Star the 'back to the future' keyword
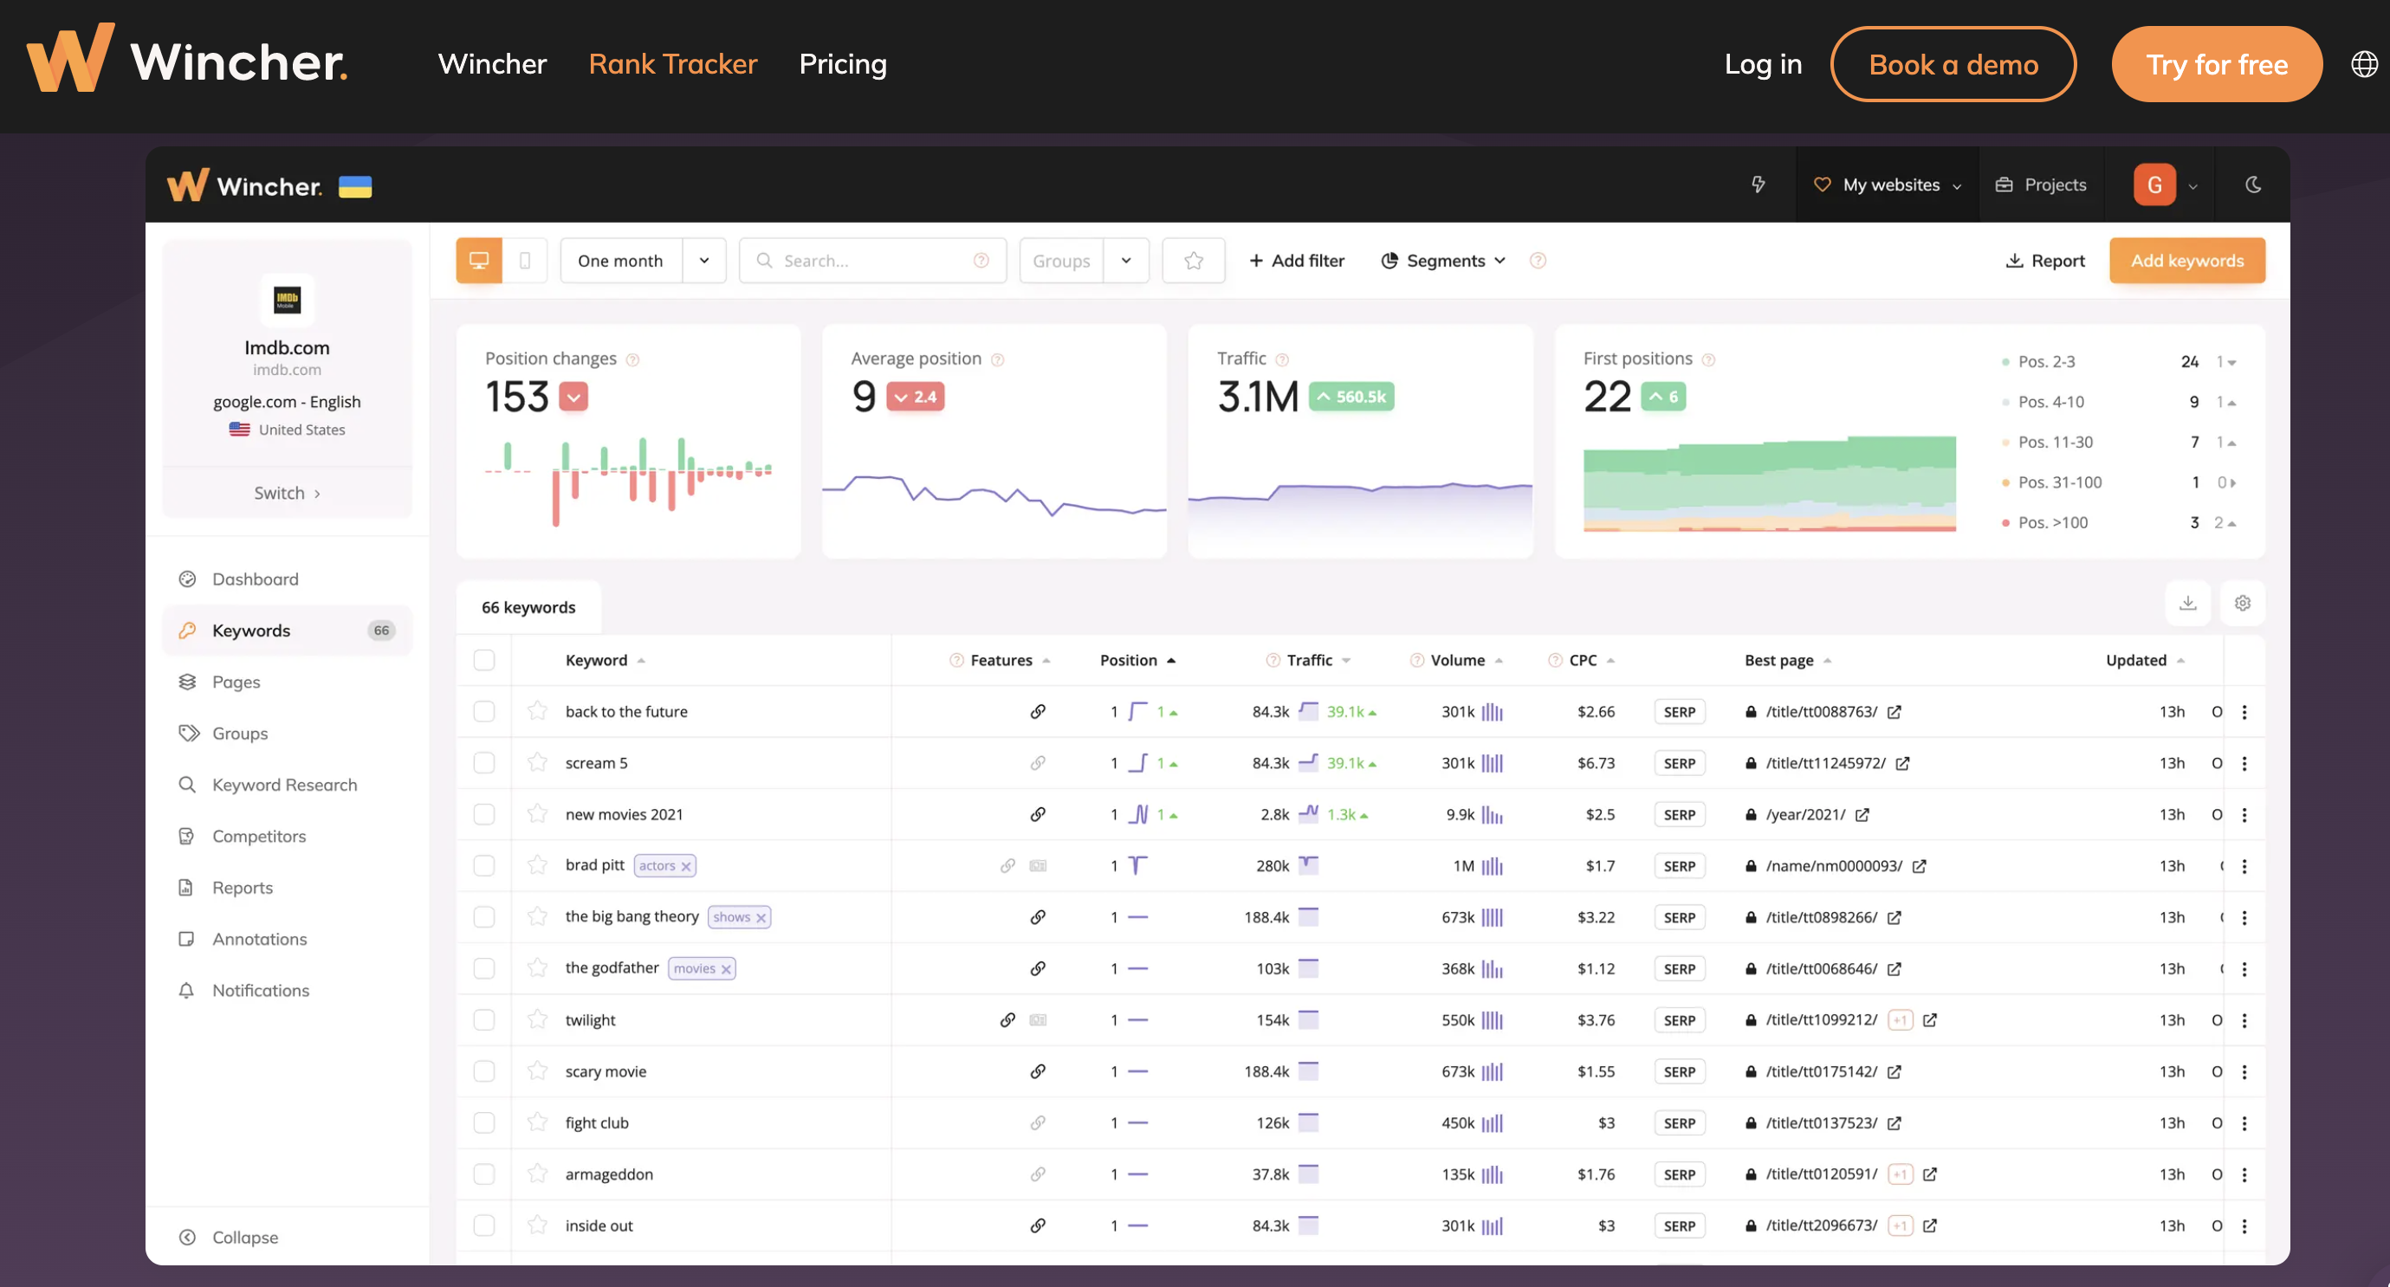This screenshot has width=2390, height=1287. tap(537, 712)
